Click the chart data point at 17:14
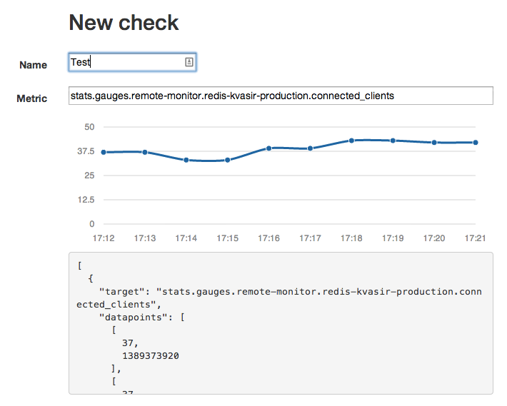Image resolution: width=507 pixels, height=406 pixels. [x=186, y=160]
